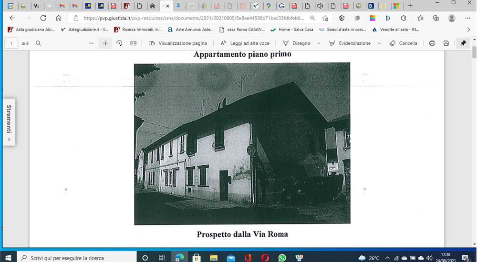This screenshot has width=477, height=262.
Task: Open a new browser tab
Action: (x=410, y=5)
